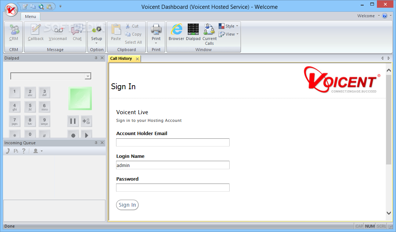Click dialpad key 4 ghi
The width and height of the screenshot is (396, 232).
pos(14,107)
